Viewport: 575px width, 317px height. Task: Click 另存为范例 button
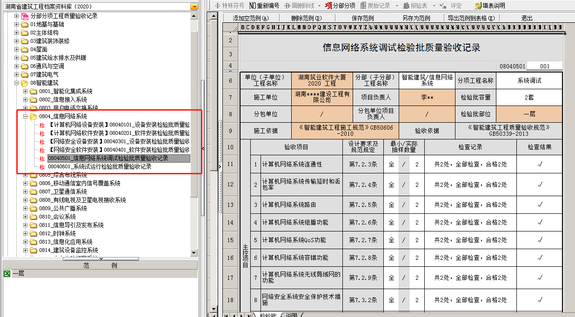[416, 18]
